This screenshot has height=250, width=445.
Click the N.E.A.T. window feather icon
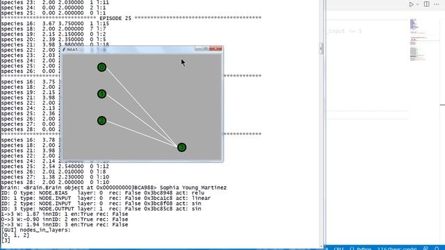pos(64,49)
